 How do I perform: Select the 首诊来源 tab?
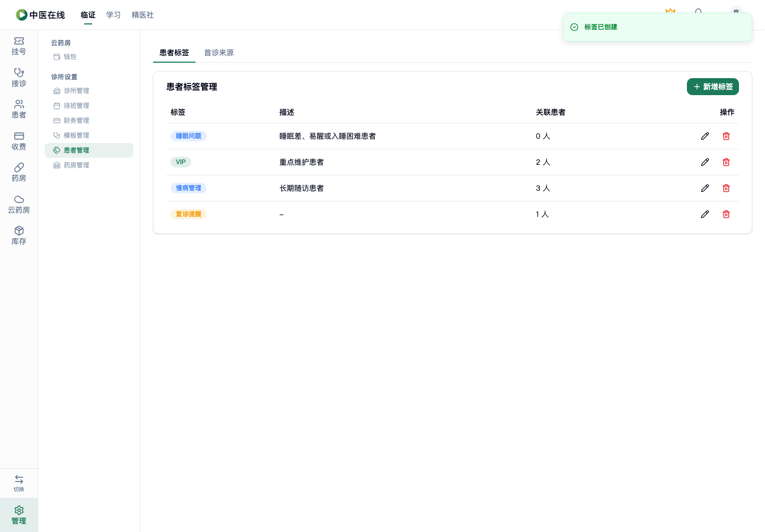[x=219, y=53]
